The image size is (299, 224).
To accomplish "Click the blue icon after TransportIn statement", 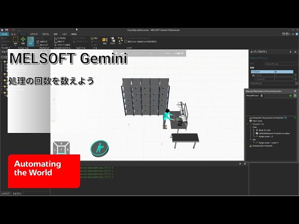I will point(285,118).
